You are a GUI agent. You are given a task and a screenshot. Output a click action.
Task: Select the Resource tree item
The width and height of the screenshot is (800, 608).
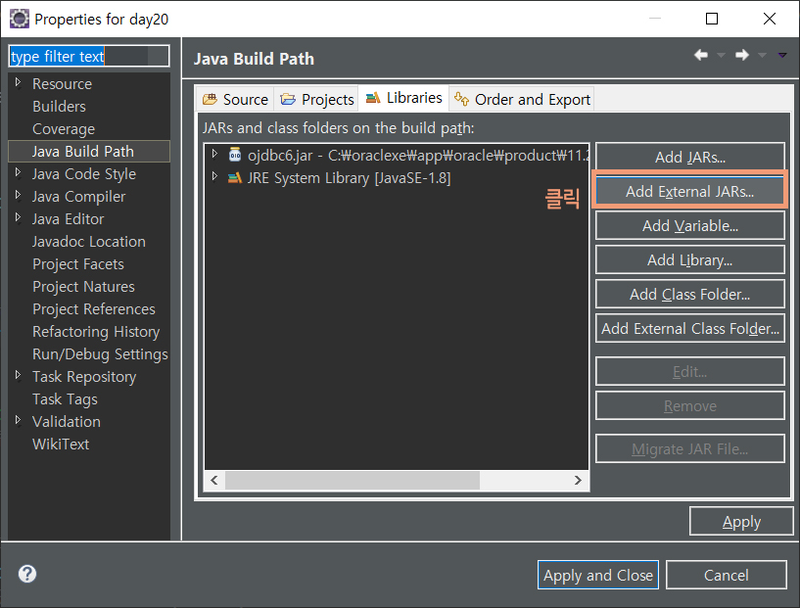click(63, 83)
